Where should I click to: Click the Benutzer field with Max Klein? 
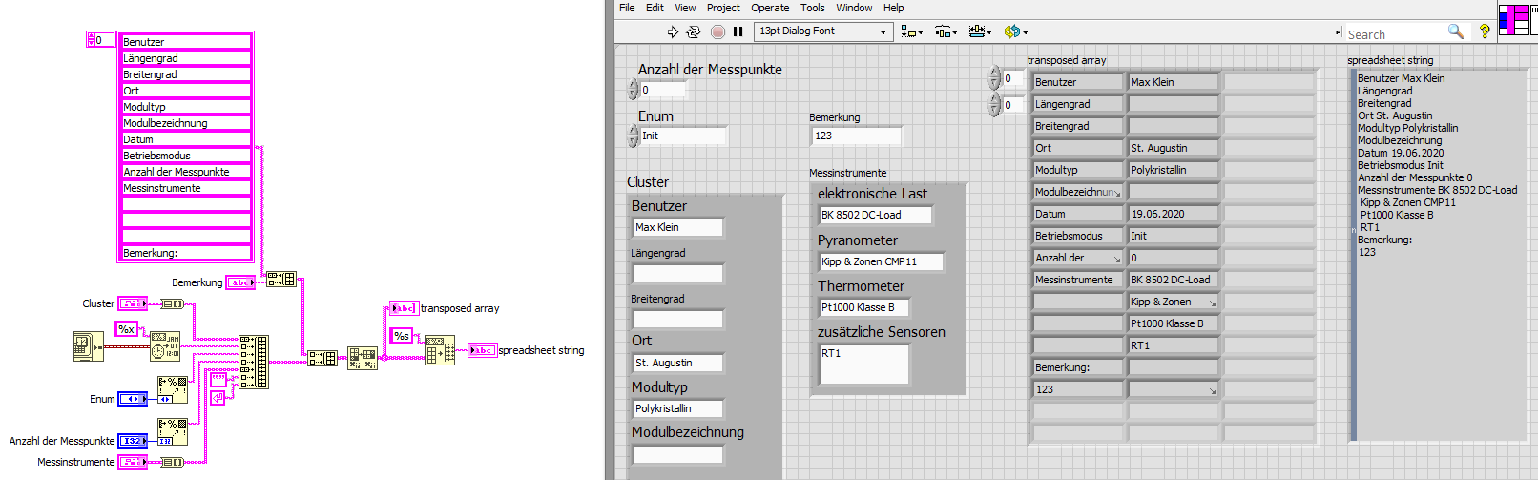678,227
